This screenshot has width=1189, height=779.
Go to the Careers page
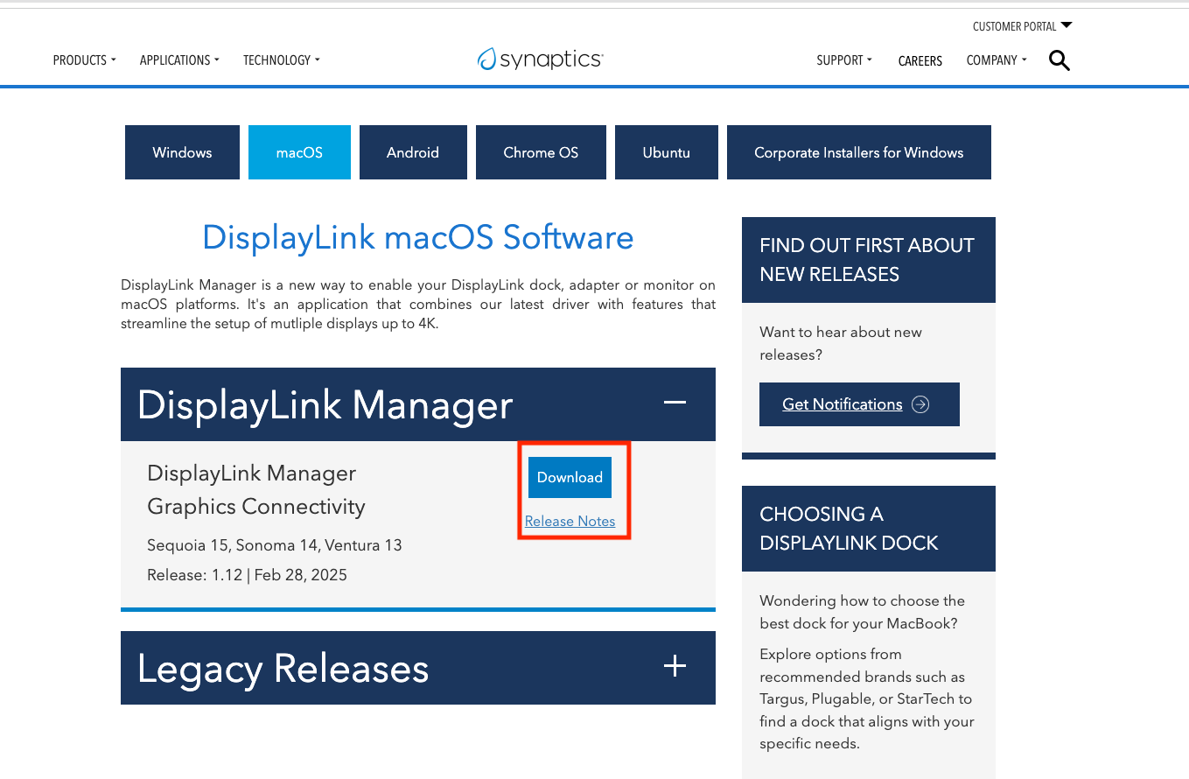tap(920, 61)
